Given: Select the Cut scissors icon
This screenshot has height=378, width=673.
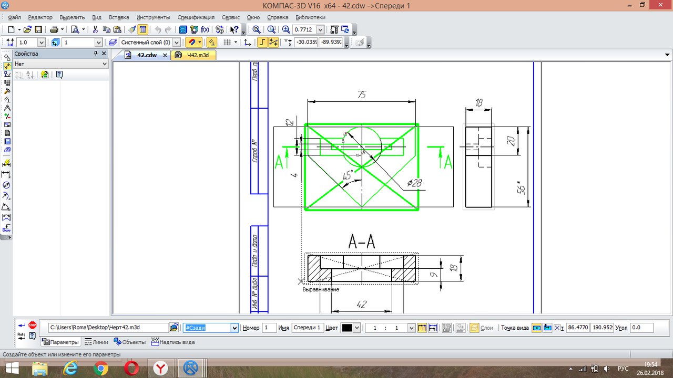Looking at the screenshot, I should click(96, 30).
